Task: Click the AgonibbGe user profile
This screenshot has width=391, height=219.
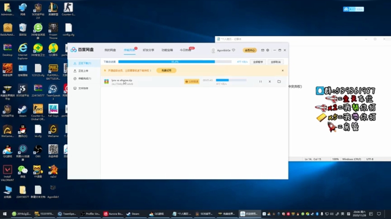Action: [223, 50]
